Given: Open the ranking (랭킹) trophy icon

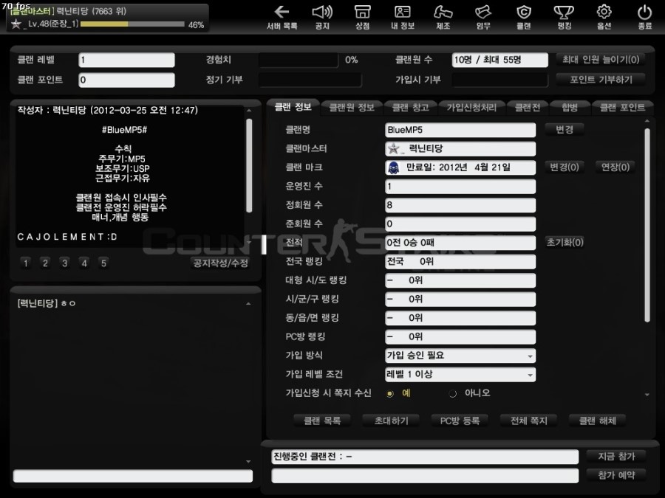Looking at the screenshot, I should click(x=564, y=18).
